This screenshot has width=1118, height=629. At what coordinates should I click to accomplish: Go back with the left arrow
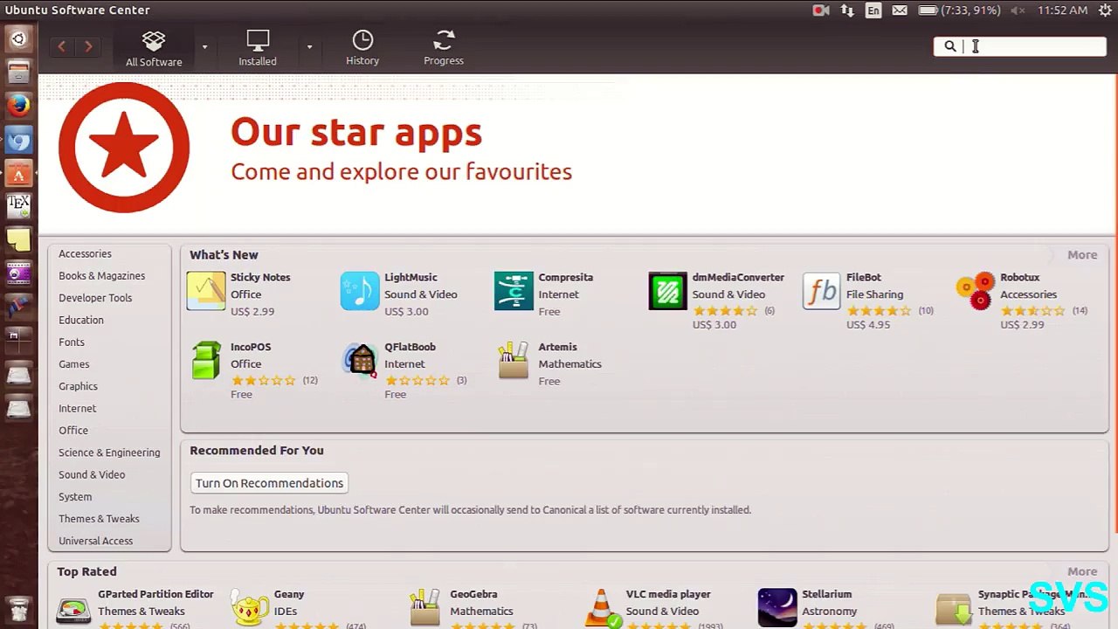coord(61,46)
